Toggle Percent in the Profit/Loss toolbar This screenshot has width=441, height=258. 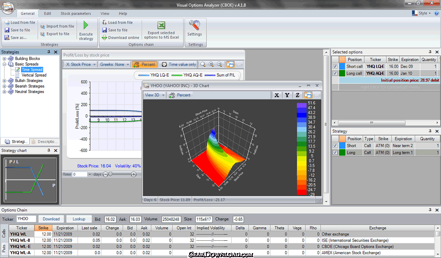pos(144,64)
